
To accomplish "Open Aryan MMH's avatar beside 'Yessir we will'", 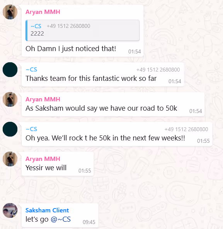I will pyautogui.click(x=10, y=159).
